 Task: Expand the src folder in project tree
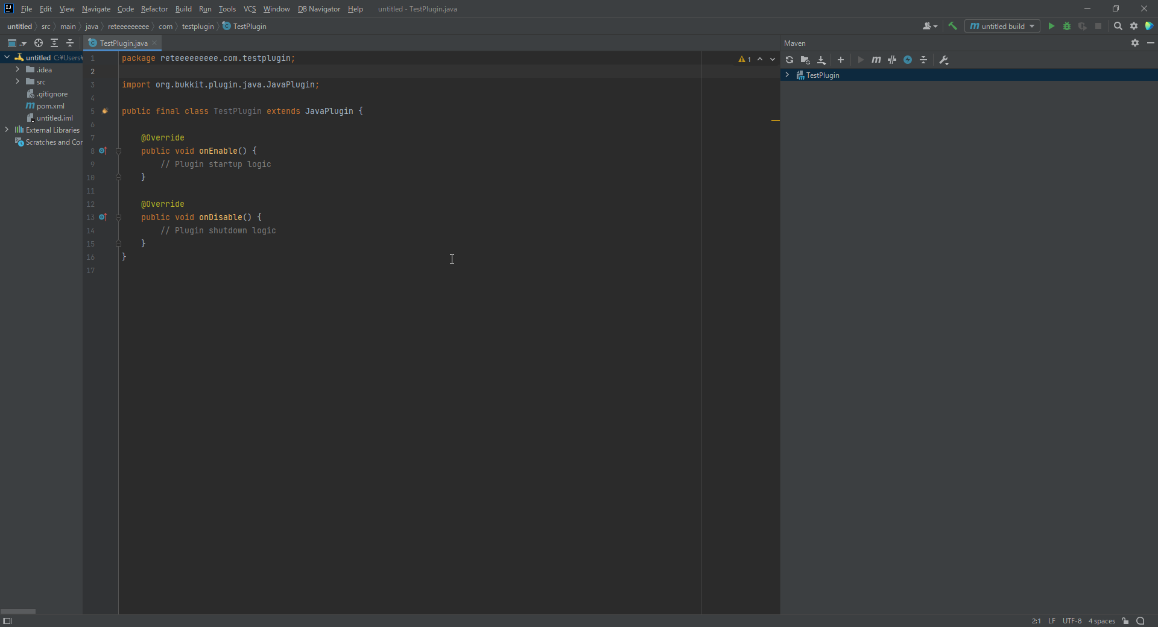tap(17, 81)
